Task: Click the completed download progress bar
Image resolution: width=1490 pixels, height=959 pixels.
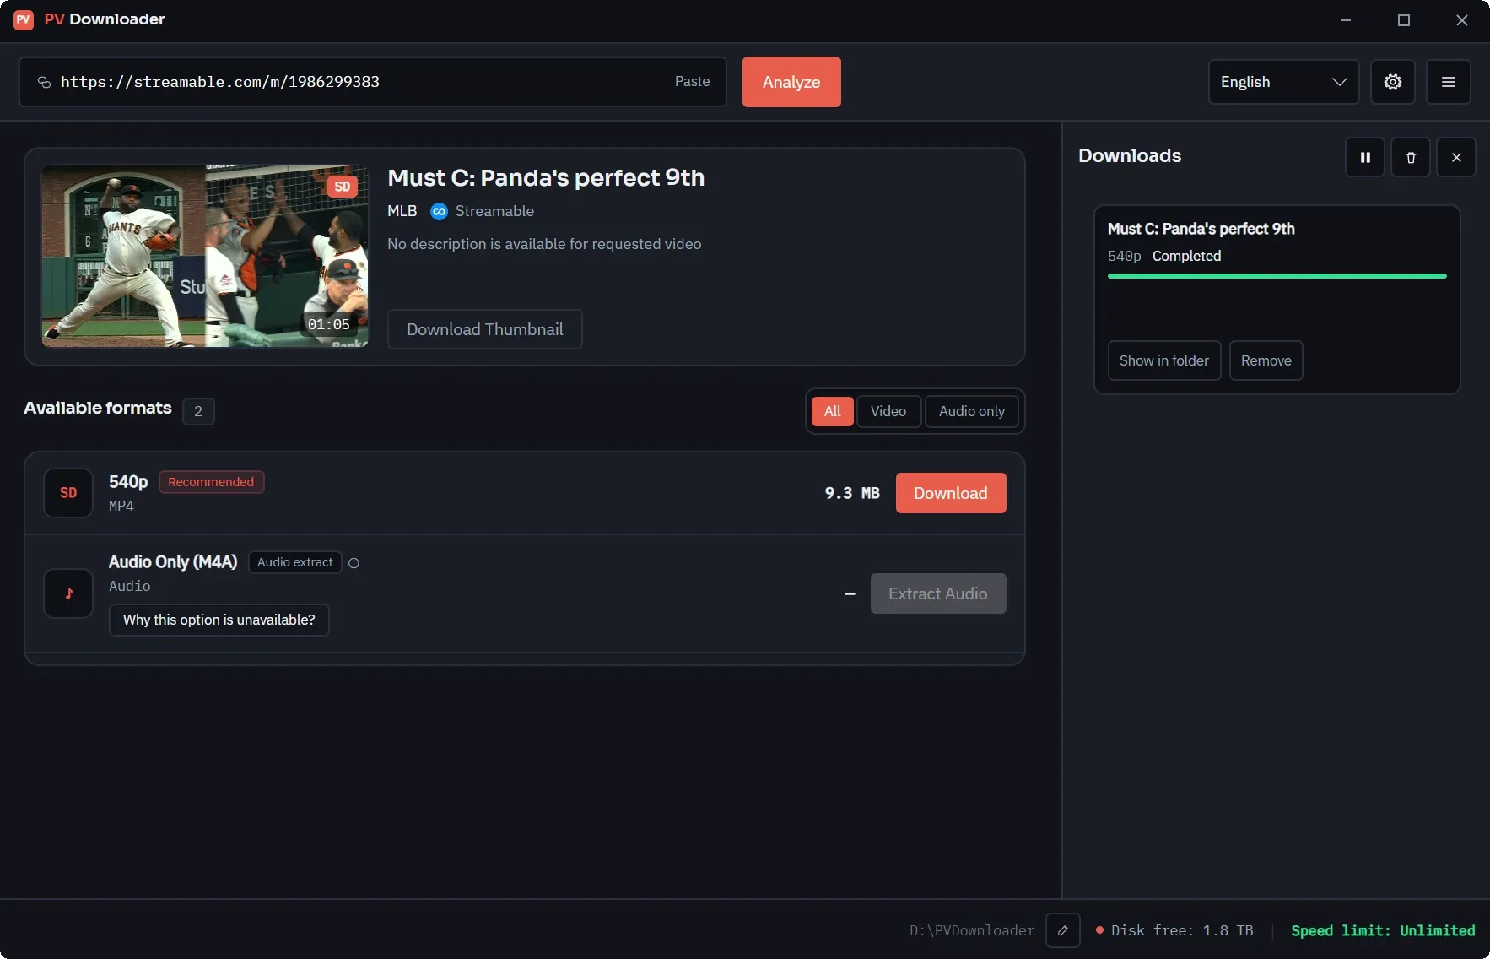Action: pyautogui.click(x=1277, y=276)
